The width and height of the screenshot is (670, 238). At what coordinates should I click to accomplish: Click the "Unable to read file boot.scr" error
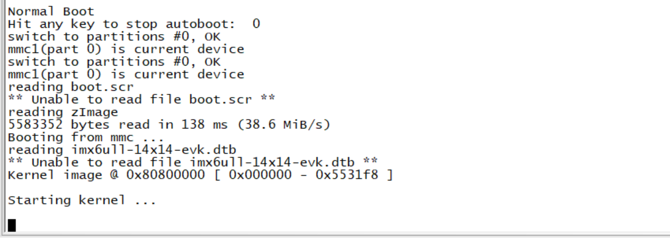point(141,100)
